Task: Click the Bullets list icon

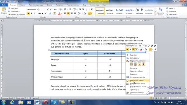Action: pos(65,9)
